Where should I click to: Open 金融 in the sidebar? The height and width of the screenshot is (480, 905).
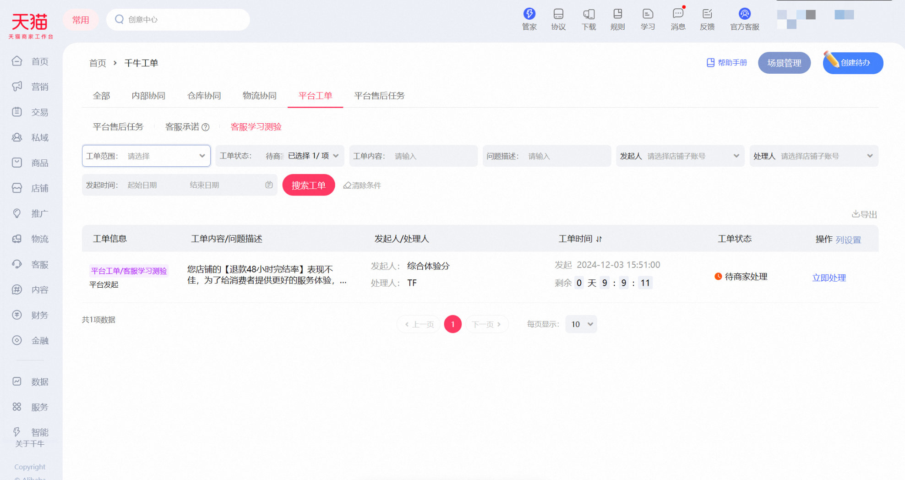click(31, 341)
